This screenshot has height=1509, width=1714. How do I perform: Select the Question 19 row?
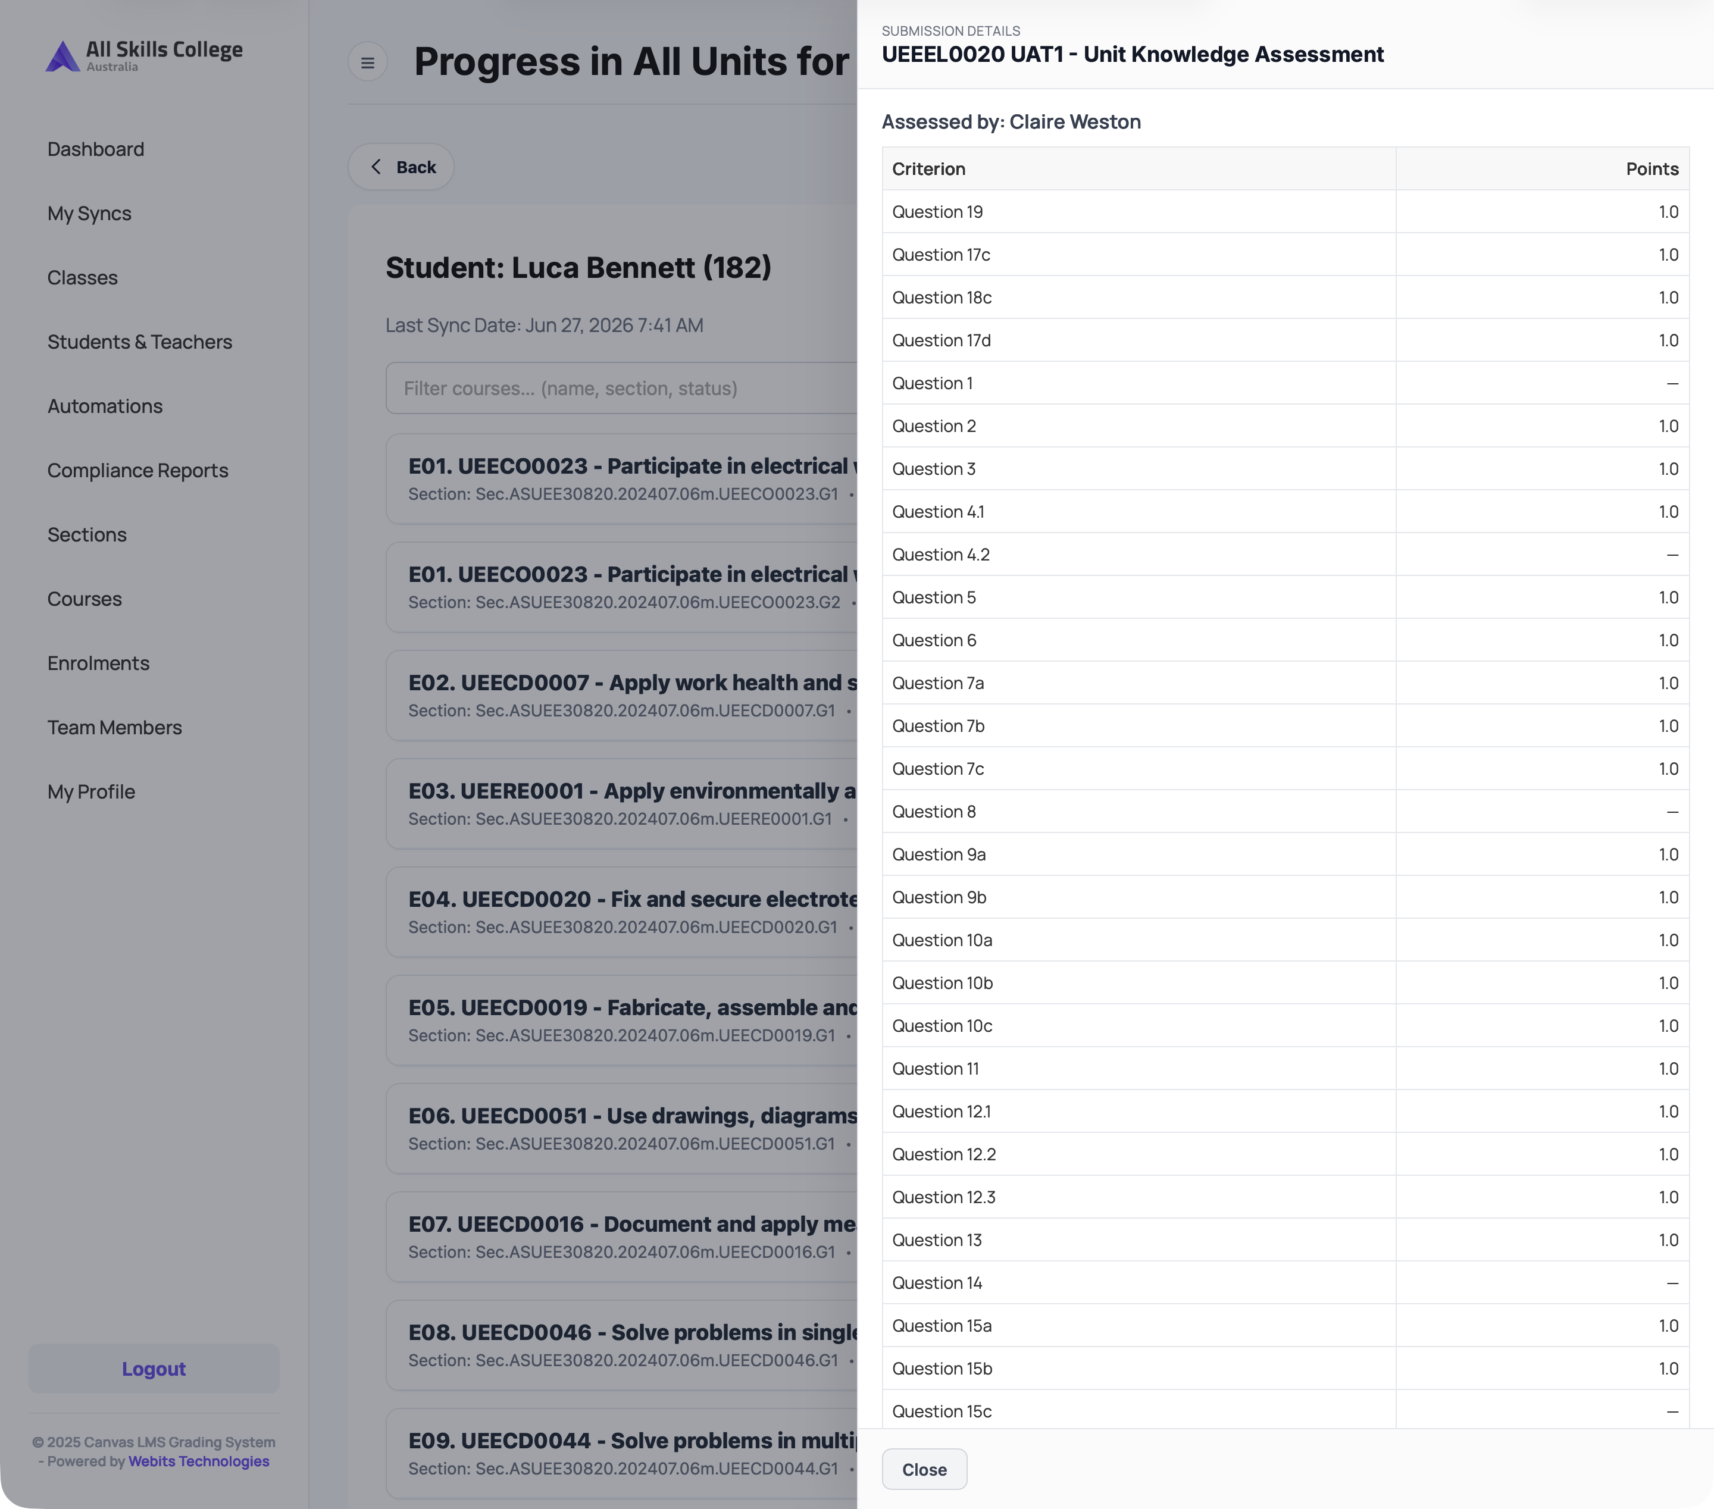point(1285,212)
